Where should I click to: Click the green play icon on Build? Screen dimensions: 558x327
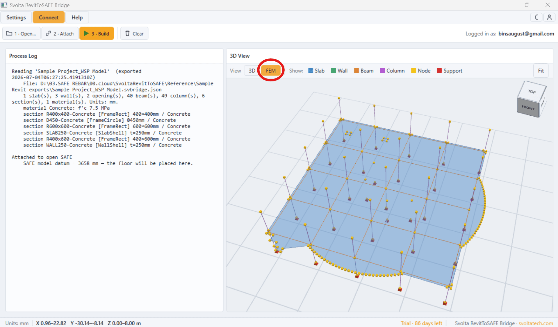point(86,33)
